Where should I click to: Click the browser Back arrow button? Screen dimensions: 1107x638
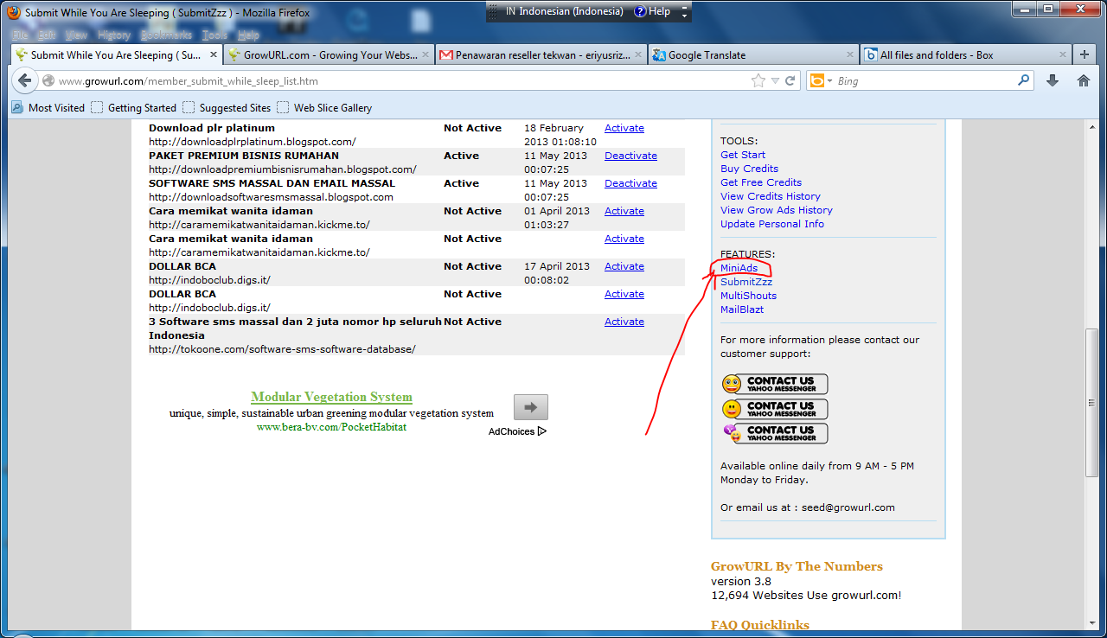pyautogui.click(x=24, y=80)
